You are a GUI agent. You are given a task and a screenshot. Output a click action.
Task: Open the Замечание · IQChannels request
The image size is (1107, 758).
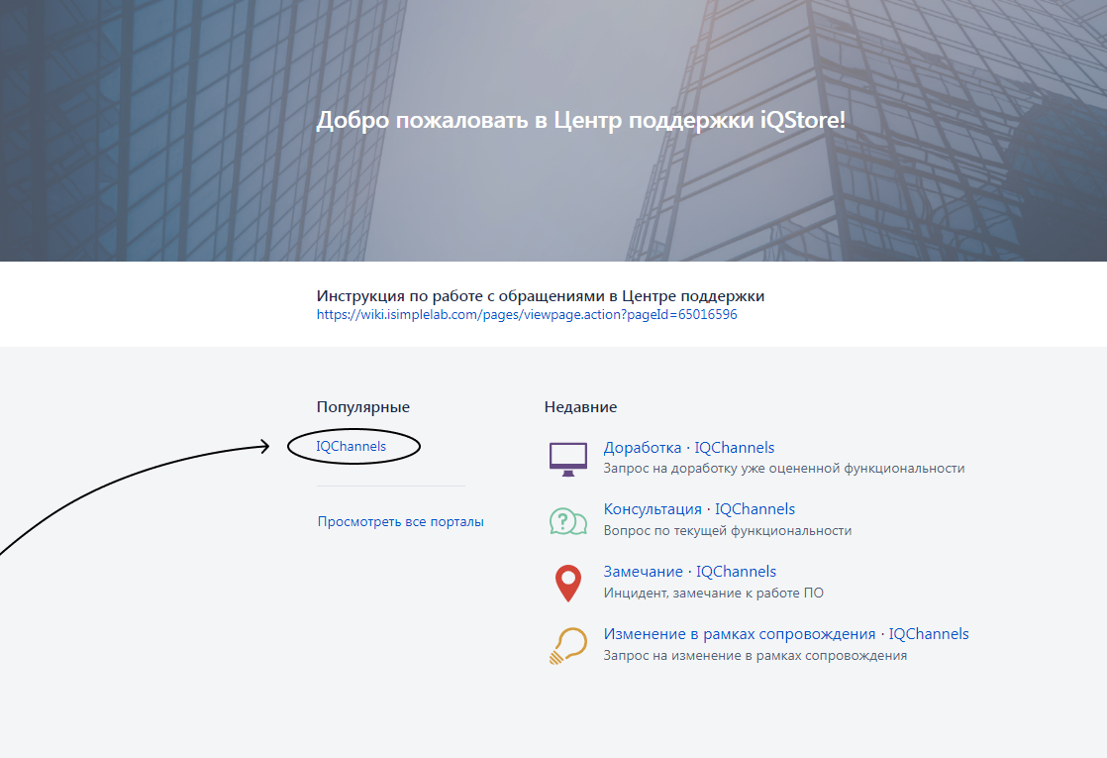690,572
